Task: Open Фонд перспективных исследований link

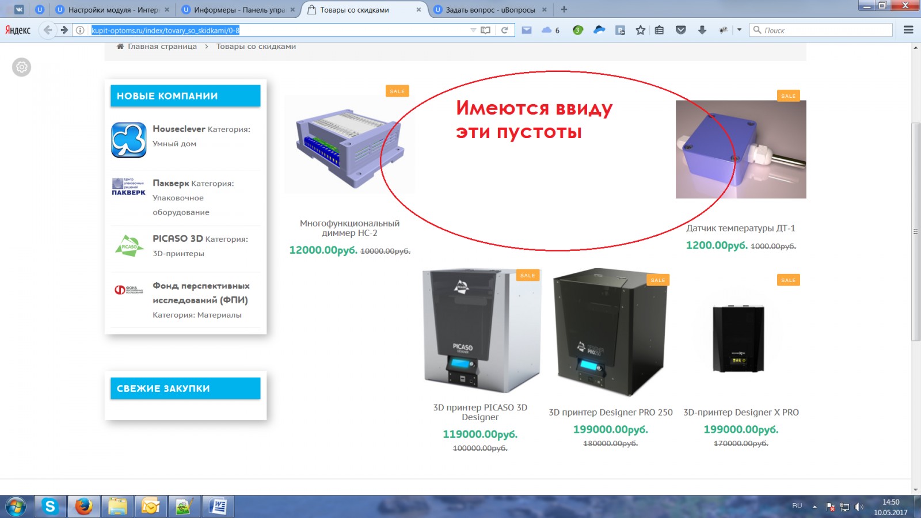Action: click(200, 293)
